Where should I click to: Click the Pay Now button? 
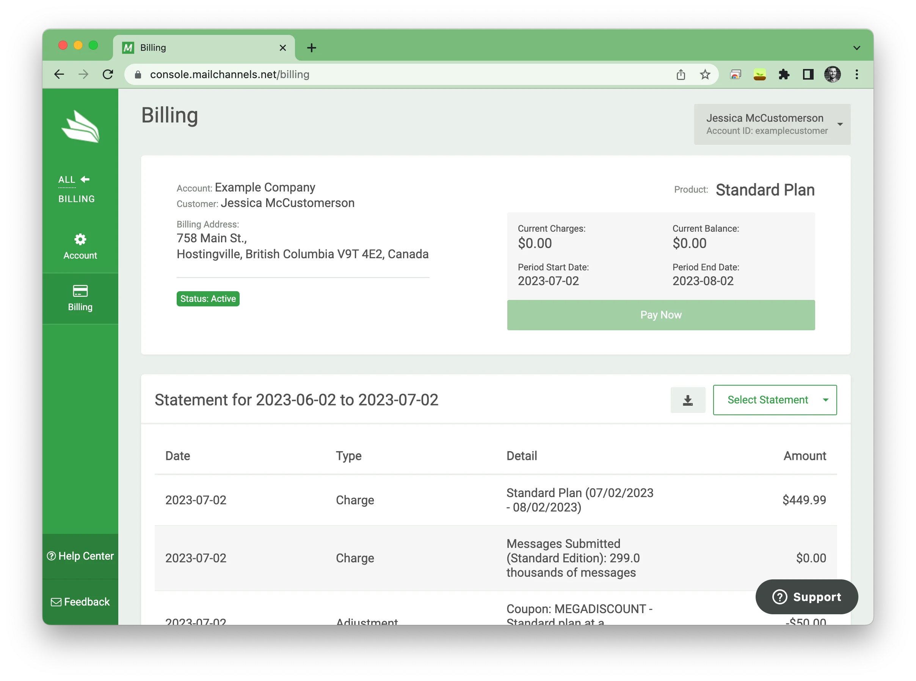click(x=660, y=315)
